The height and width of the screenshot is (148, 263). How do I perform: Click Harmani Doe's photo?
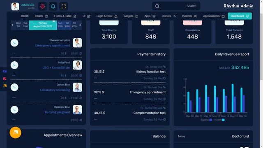(x=77, y=110)
